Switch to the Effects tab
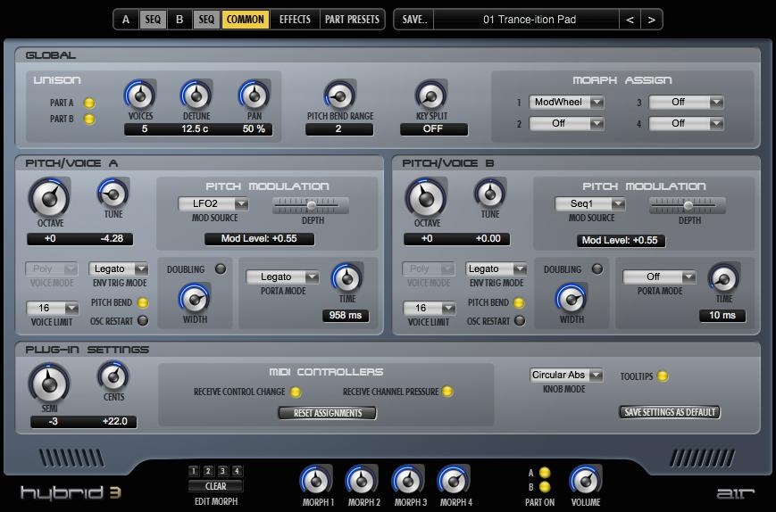776x512 pixels. pyautogui.click(x=295, y=19)
